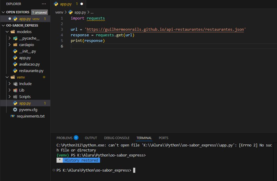Click the avaliacao.py Python file icon

[x=15, y=64]
